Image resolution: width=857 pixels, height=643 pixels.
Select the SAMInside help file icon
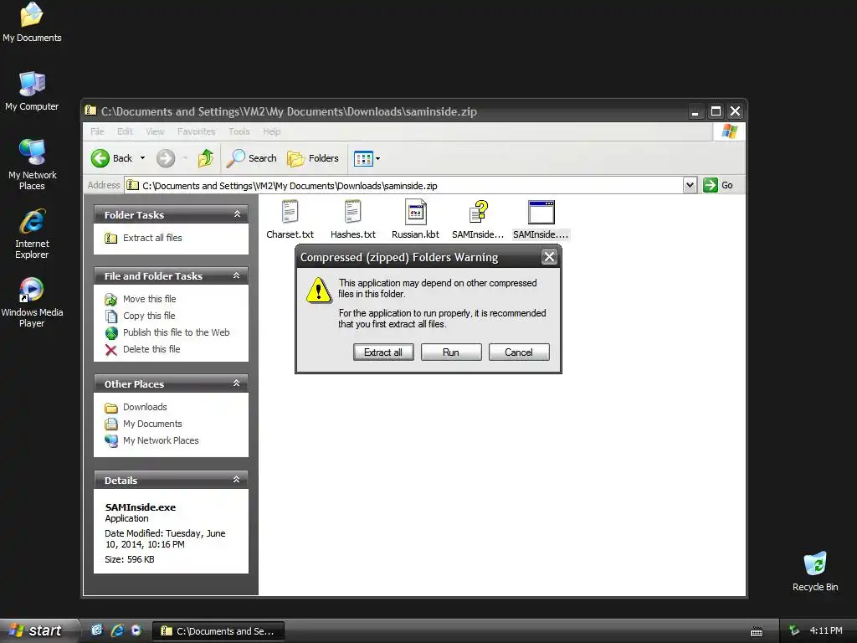click(478, 212)
